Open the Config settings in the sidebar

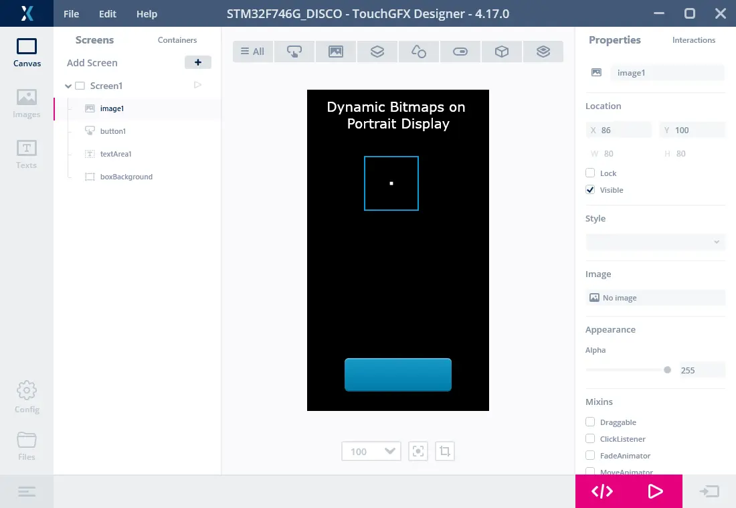pyautogui.click(x=27, y=397)
